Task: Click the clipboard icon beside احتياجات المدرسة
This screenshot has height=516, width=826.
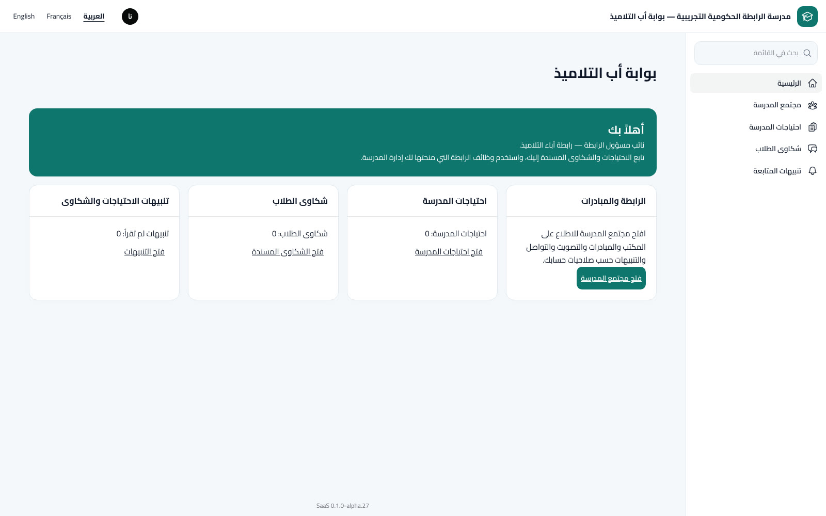Action: click(x=813, y=127)
